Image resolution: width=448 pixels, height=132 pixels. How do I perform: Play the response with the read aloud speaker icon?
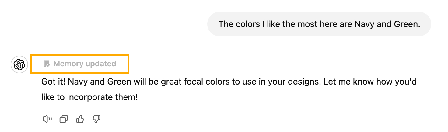point(47,119)
